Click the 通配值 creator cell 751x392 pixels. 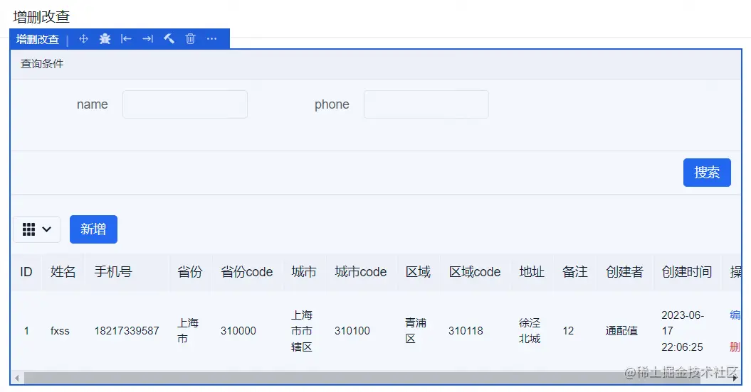point(621,331)
